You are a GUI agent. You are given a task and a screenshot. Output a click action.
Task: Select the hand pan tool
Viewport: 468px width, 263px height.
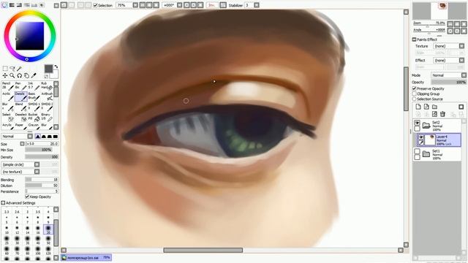pos(26,75)
